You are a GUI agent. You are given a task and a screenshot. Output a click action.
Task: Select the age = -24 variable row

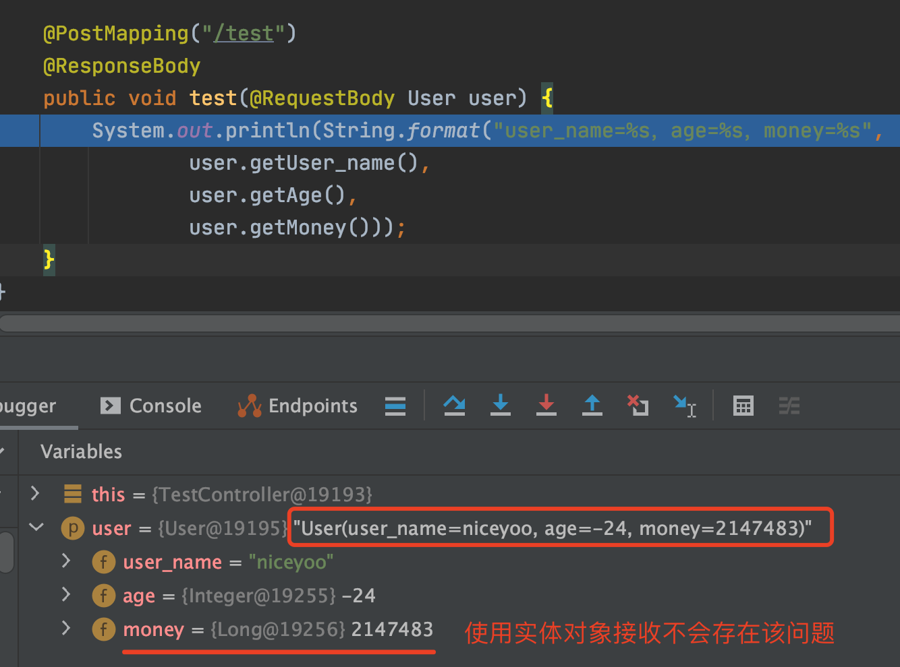(x=459, y=596)
